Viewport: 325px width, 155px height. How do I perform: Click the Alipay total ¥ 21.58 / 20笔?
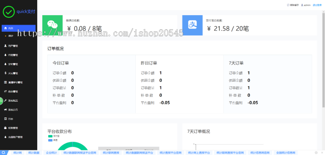228,28
